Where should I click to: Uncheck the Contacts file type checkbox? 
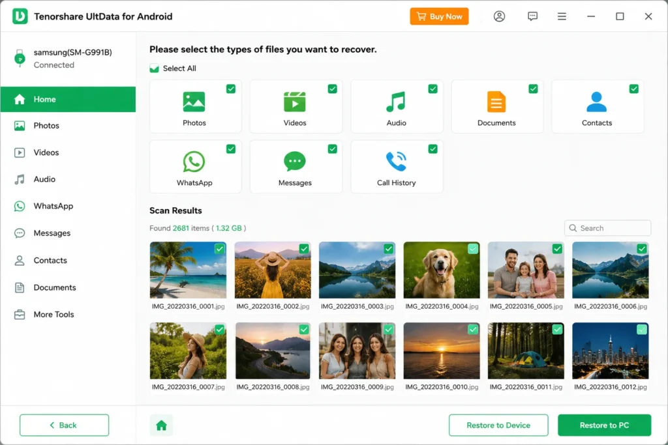click(x=634, y=89)
